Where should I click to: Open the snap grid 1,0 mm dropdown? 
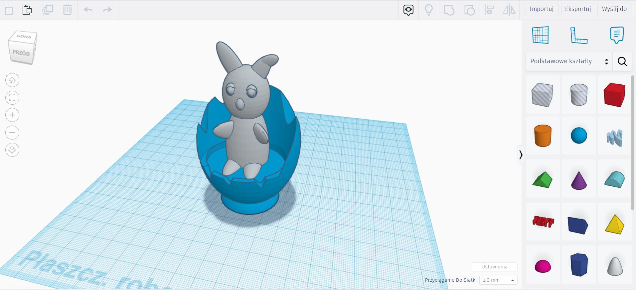point(498,280)
